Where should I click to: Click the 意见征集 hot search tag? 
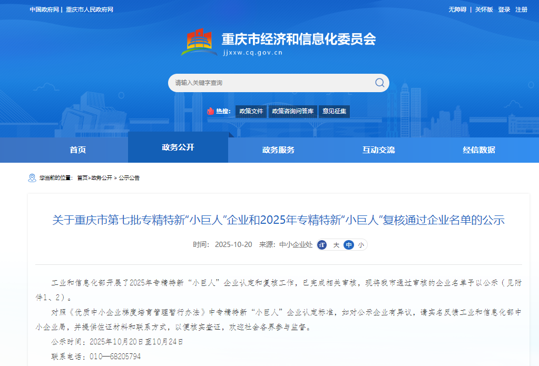point(334,111)
